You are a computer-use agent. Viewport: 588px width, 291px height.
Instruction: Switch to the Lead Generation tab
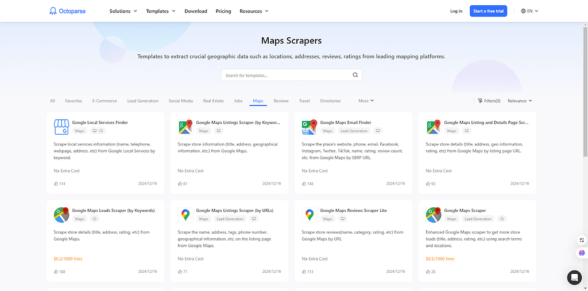coord(142,101)
